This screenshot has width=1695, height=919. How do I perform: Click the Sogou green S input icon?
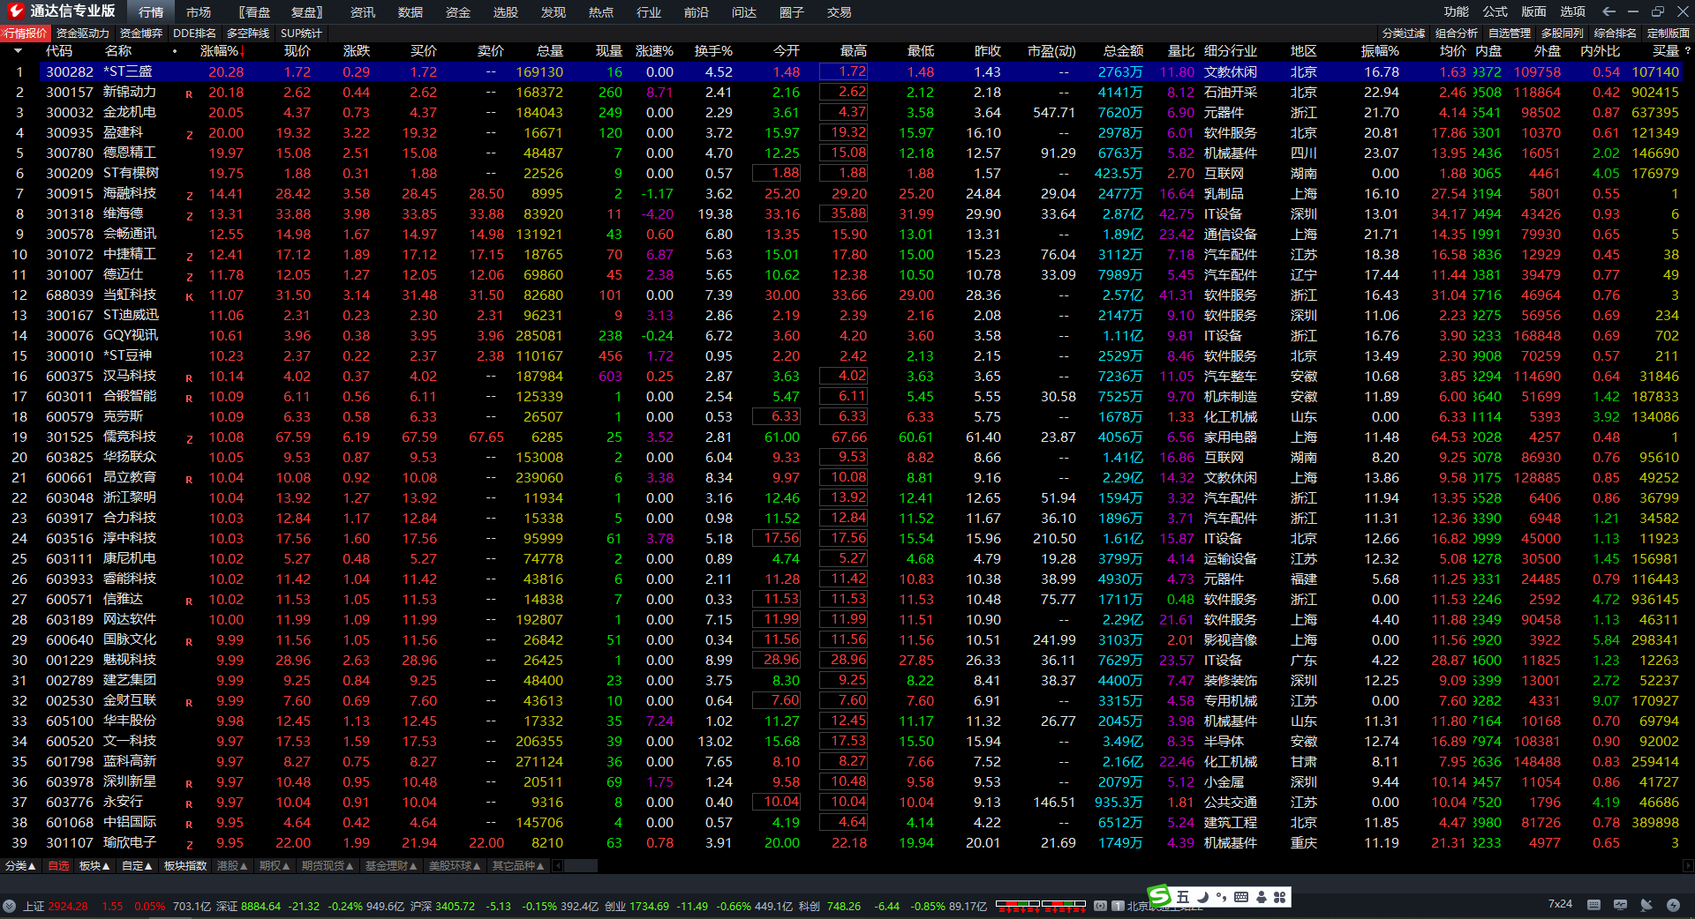pos(1158,896)
